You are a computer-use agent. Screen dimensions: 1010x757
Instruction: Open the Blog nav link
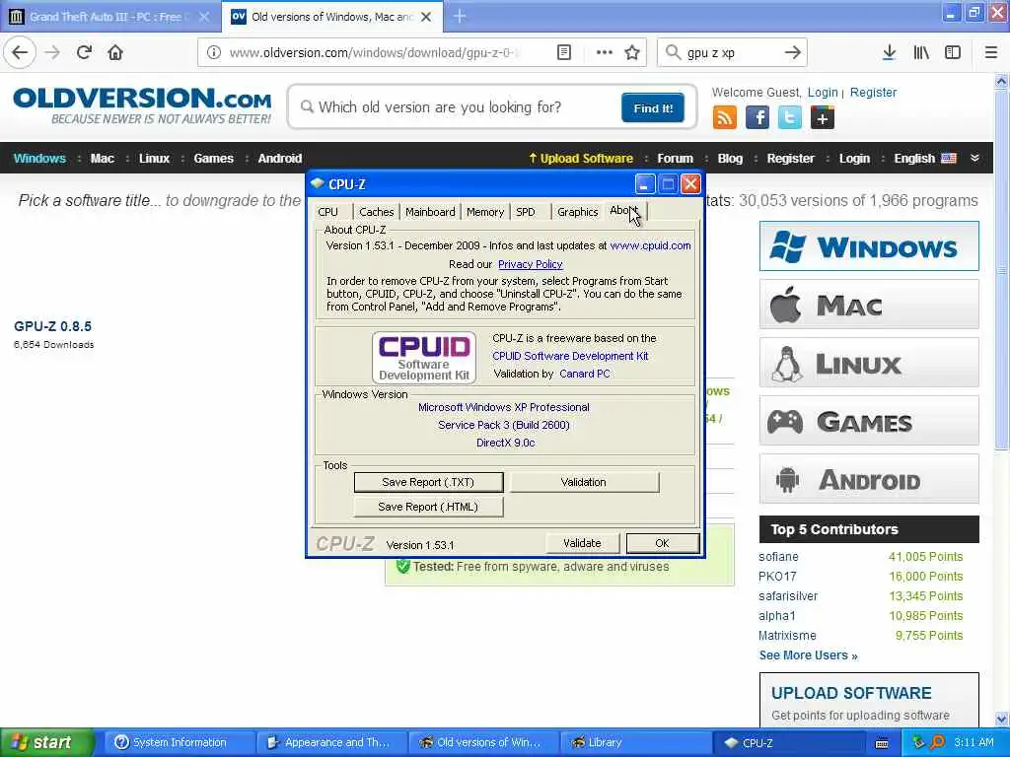730,159
